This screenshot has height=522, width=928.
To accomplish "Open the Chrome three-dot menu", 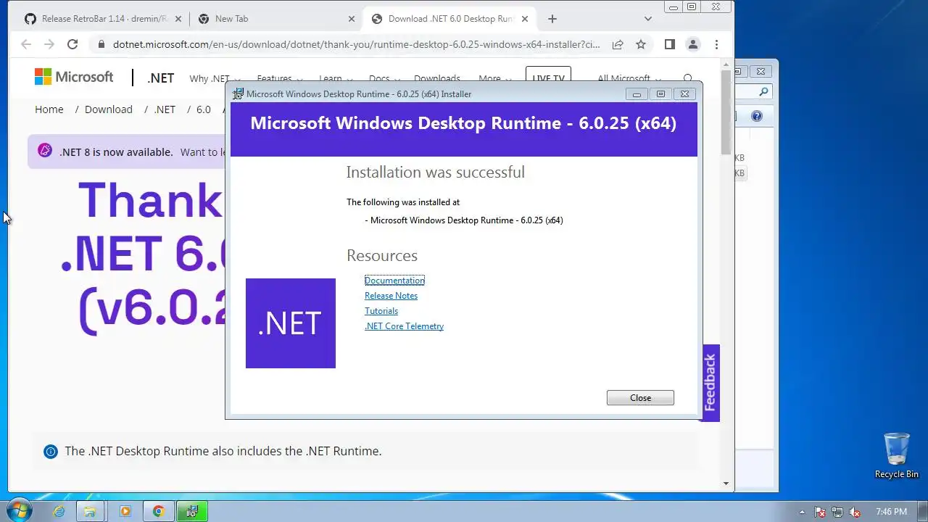I will point(716,44).
